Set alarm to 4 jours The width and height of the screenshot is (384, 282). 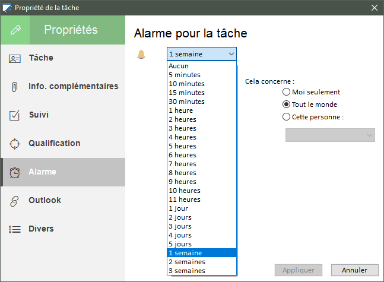point(202,235)
